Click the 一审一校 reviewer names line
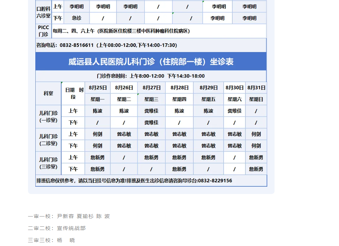The width and height of the screenshot is (339, 246). click(x=69, y=216)
